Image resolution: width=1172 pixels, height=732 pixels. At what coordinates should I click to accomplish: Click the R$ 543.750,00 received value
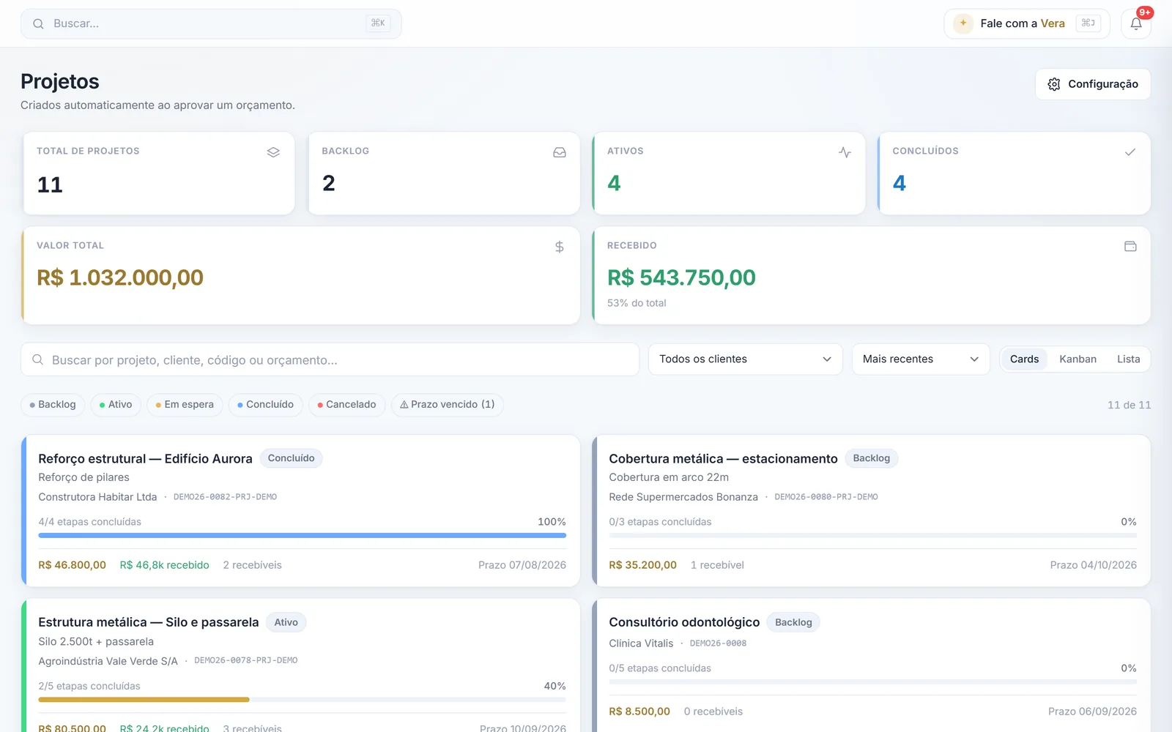[681, 277]
